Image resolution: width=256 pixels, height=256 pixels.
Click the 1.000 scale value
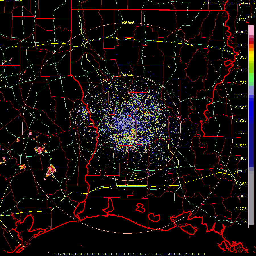(x=241, y=32)
